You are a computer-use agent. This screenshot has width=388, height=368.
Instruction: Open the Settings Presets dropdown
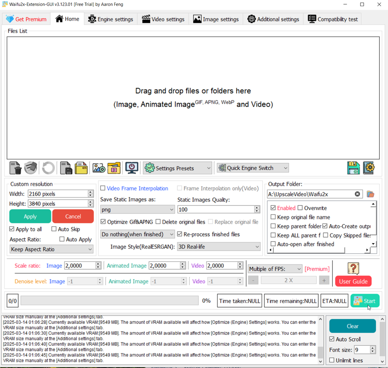[x=177, y=168]
